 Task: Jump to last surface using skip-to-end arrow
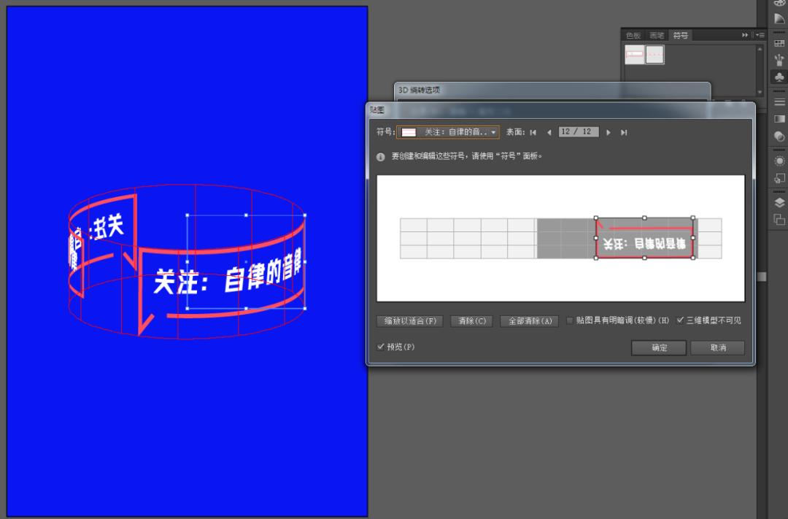pos(624,131)
